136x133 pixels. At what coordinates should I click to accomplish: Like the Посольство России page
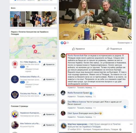pyautogui.click(x=49, y=95)
